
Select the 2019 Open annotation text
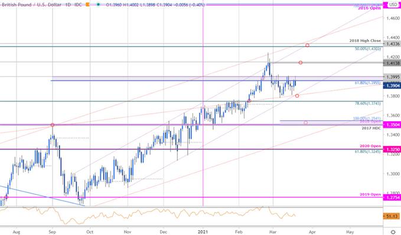[370, 194]
